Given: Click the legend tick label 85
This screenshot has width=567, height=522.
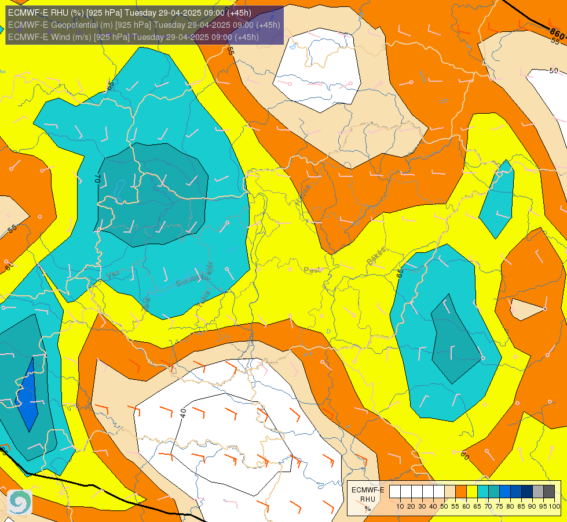Looking at the screenshot, I should click(x=521, y=506).
